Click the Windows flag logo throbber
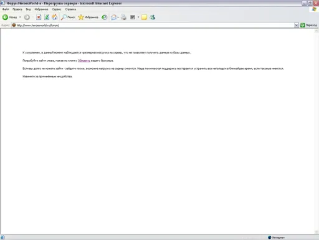 315,9
